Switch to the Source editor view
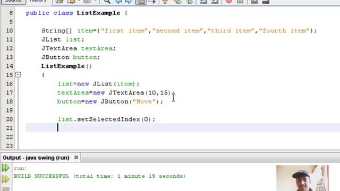This screenshot has width=340, height=191. click(x=13, y=1)
